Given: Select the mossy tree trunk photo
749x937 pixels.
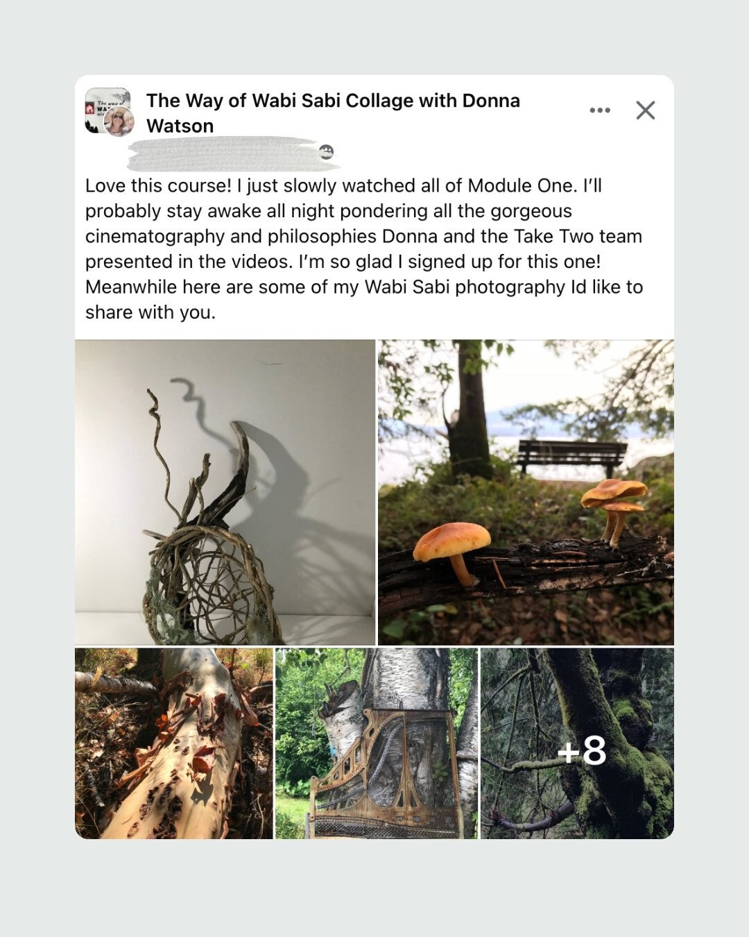Looking at the screenshot, I should click(577, 743).
